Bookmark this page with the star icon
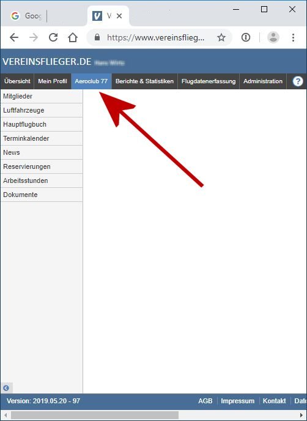This screenshot has height=421, width=307. [x=221, y=37]
